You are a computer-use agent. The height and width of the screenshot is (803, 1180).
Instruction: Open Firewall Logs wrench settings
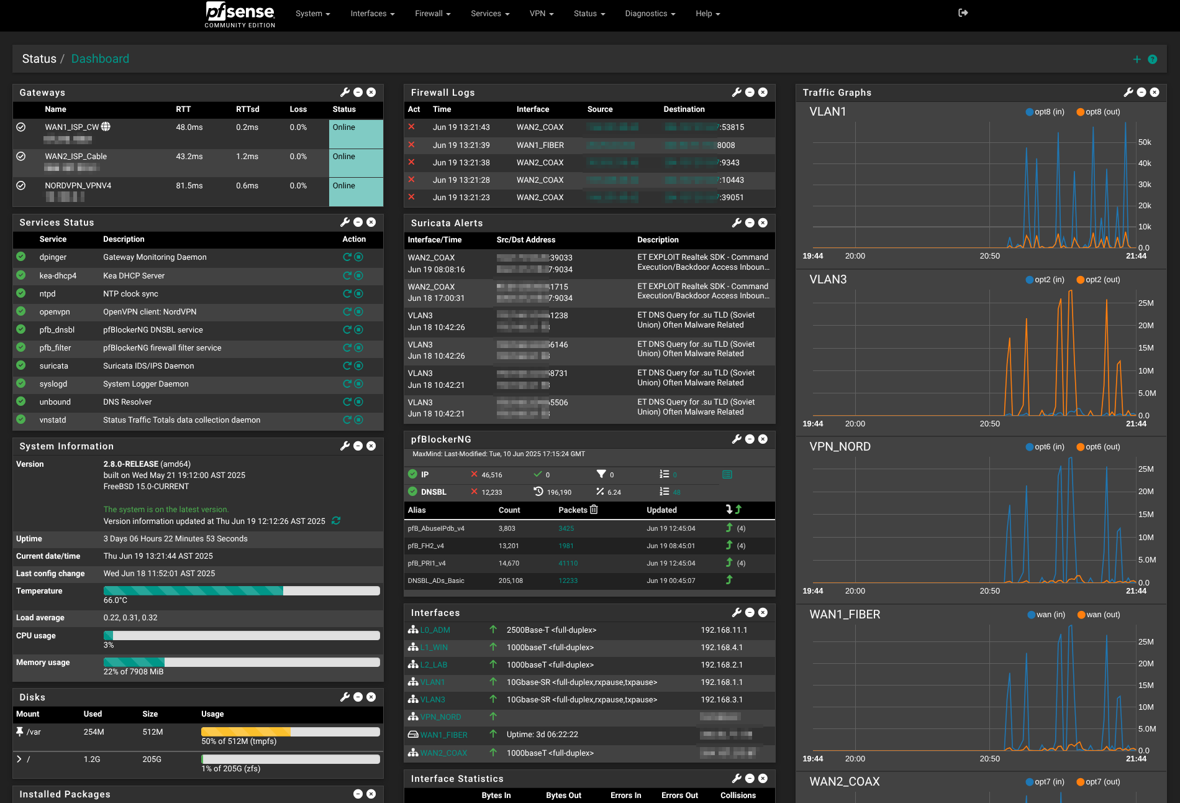coord(737,92)
